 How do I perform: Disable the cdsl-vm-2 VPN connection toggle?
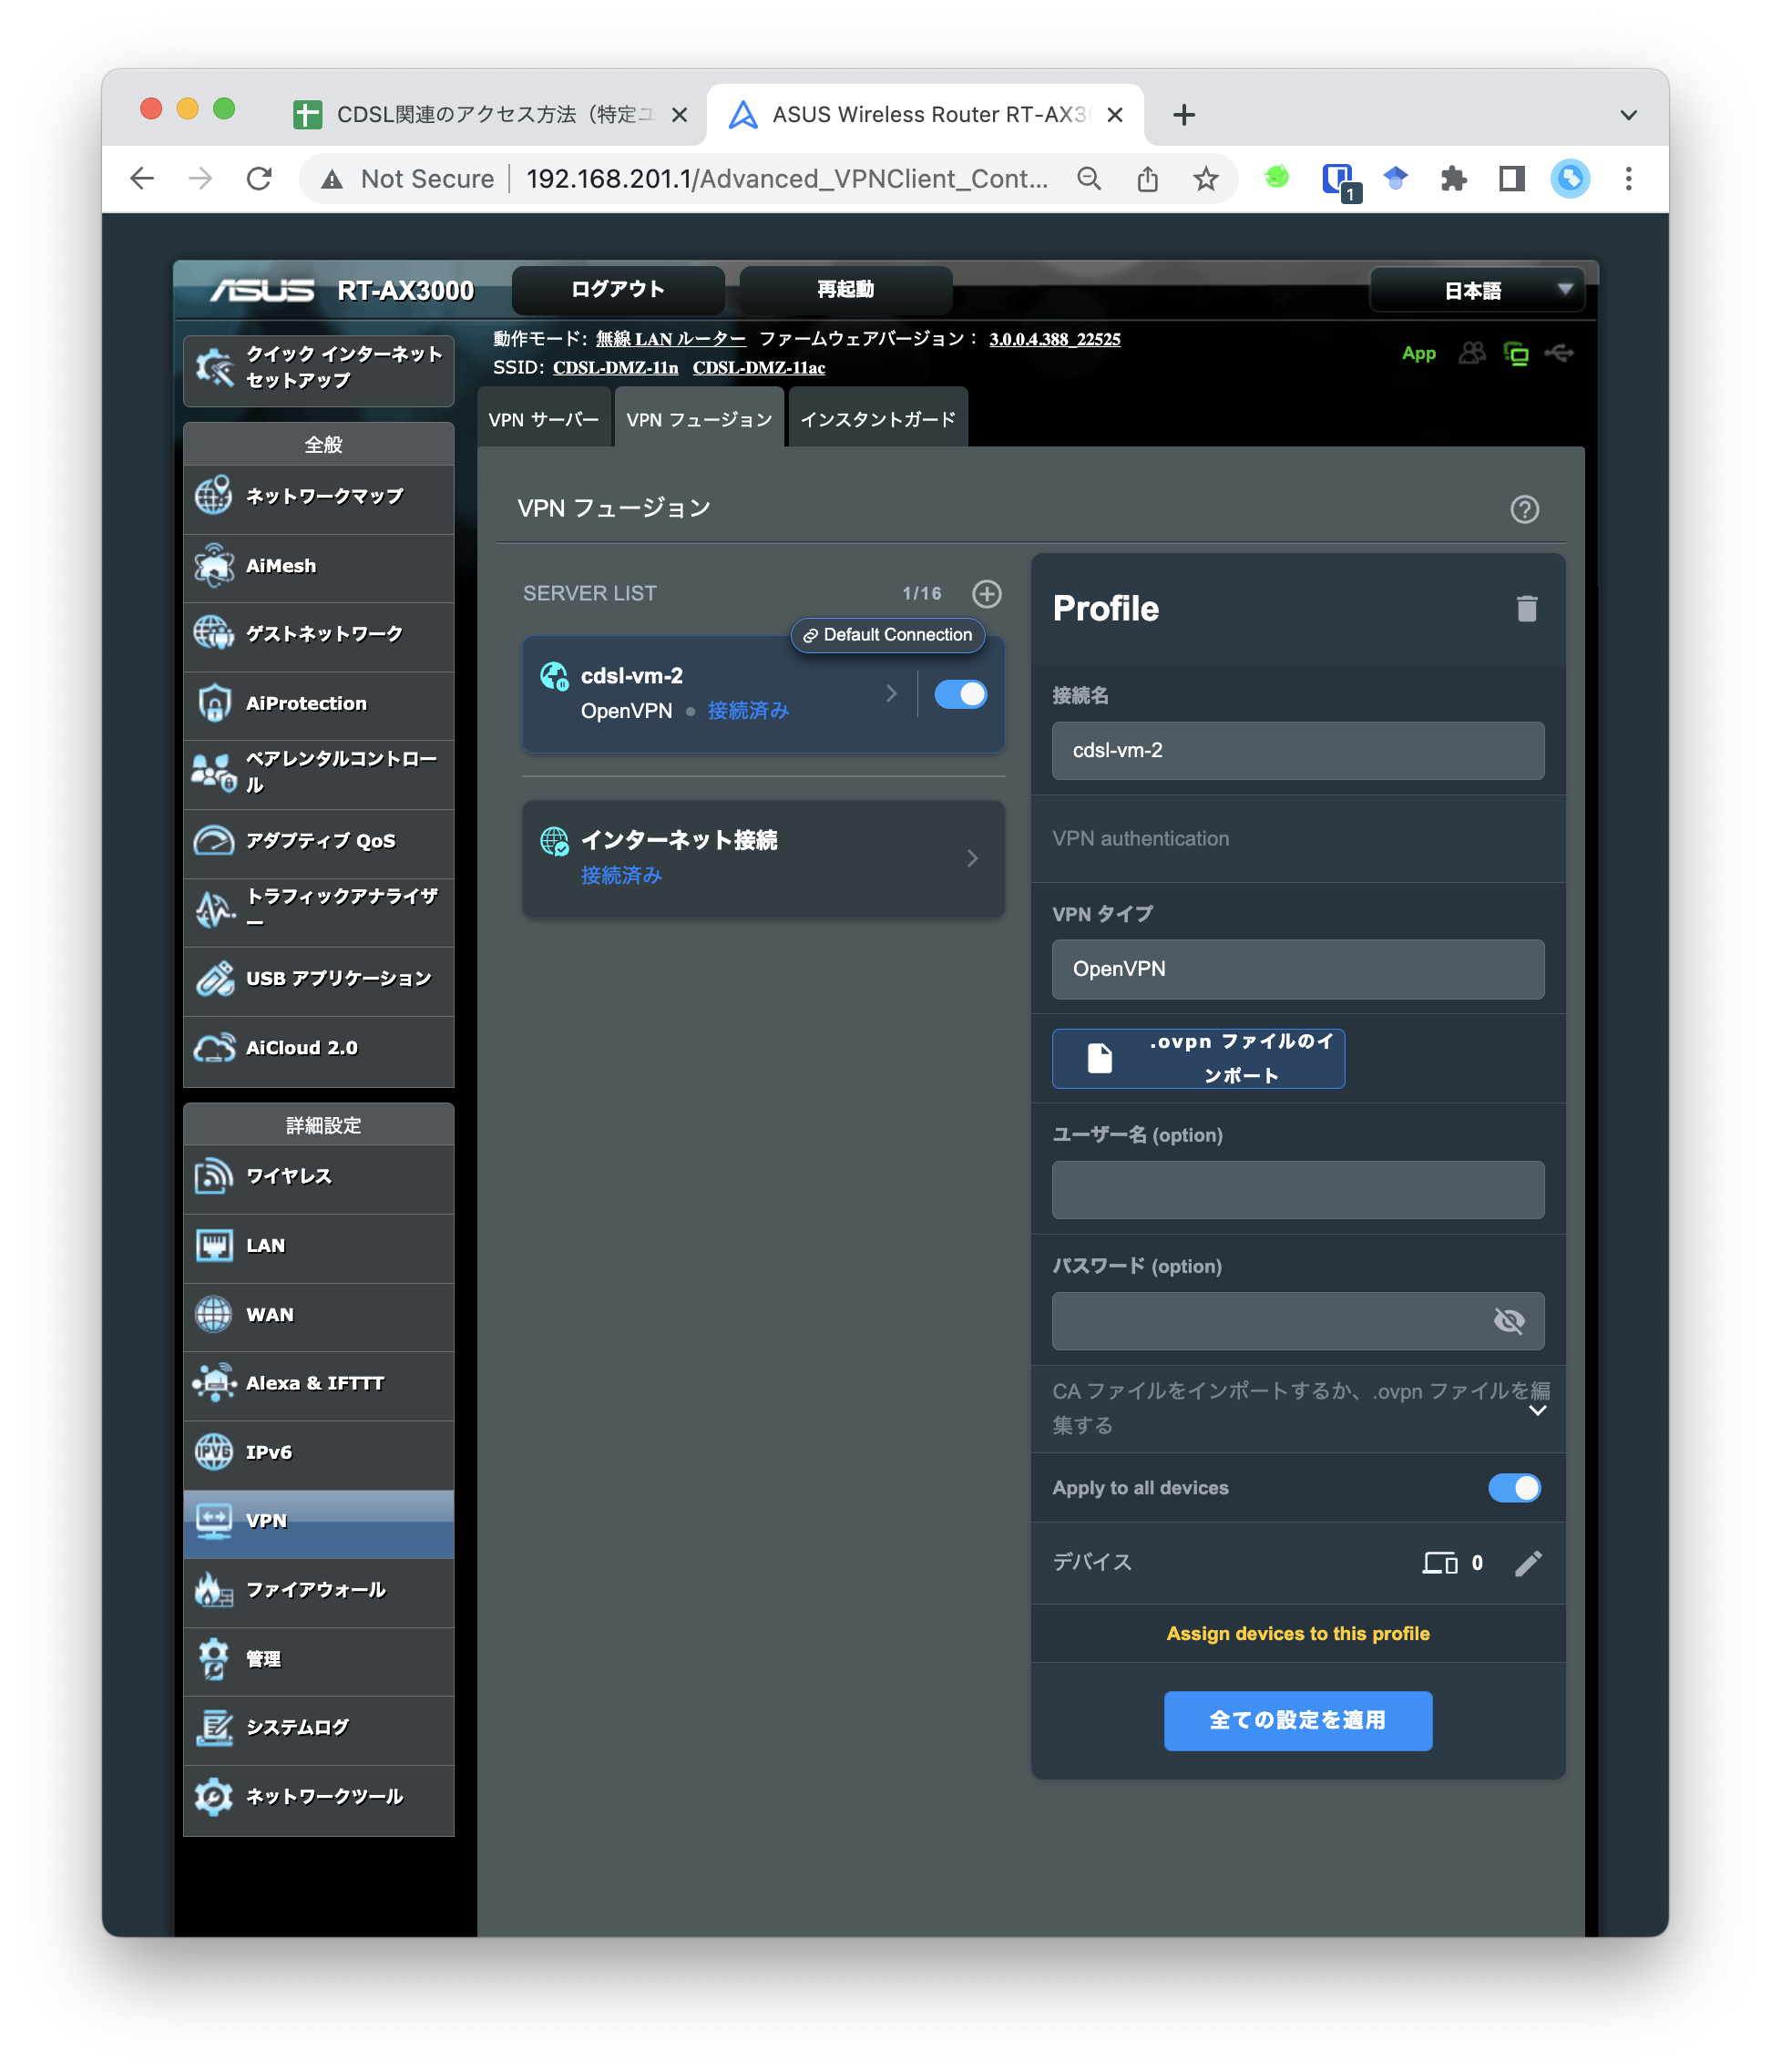click(x=959, y=694)
